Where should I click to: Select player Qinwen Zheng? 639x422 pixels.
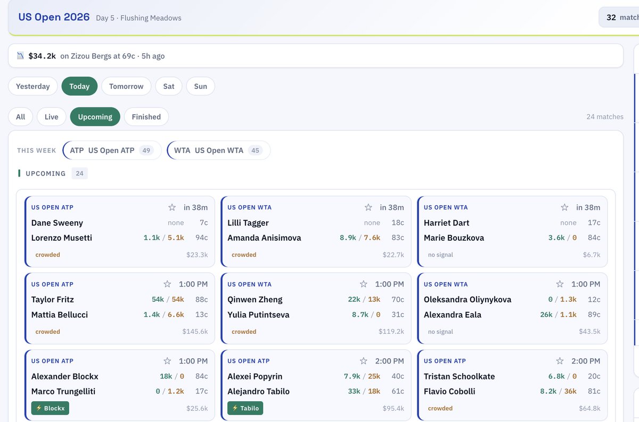255,299
